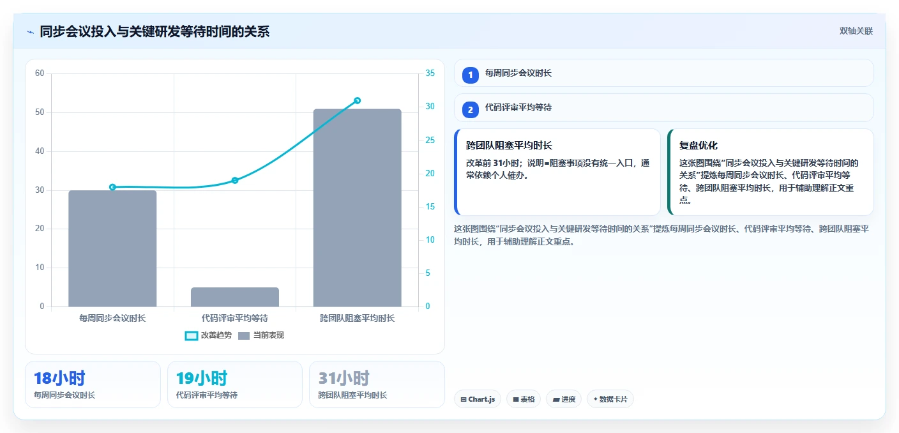Click the 19小时 stat card
Image resolution: width=899 pixels, height=433 pixels.
click(x=234, y=384)
